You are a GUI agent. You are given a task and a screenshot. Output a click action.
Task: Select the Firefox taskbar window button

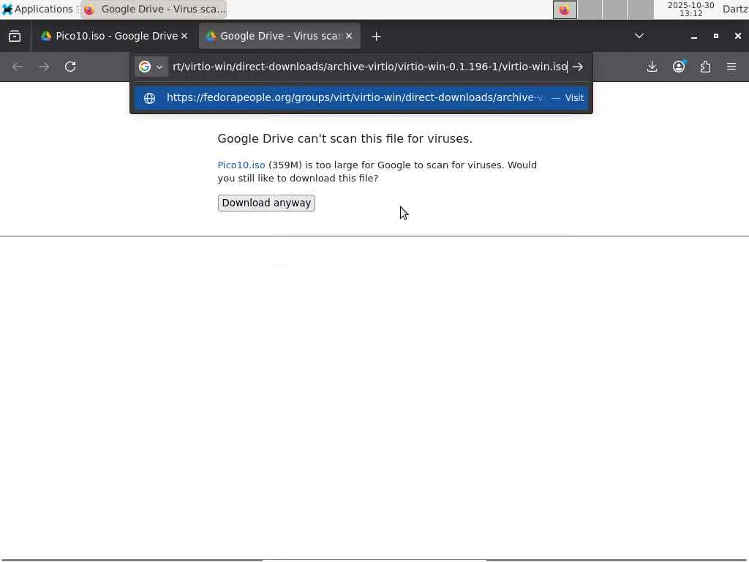154,10
